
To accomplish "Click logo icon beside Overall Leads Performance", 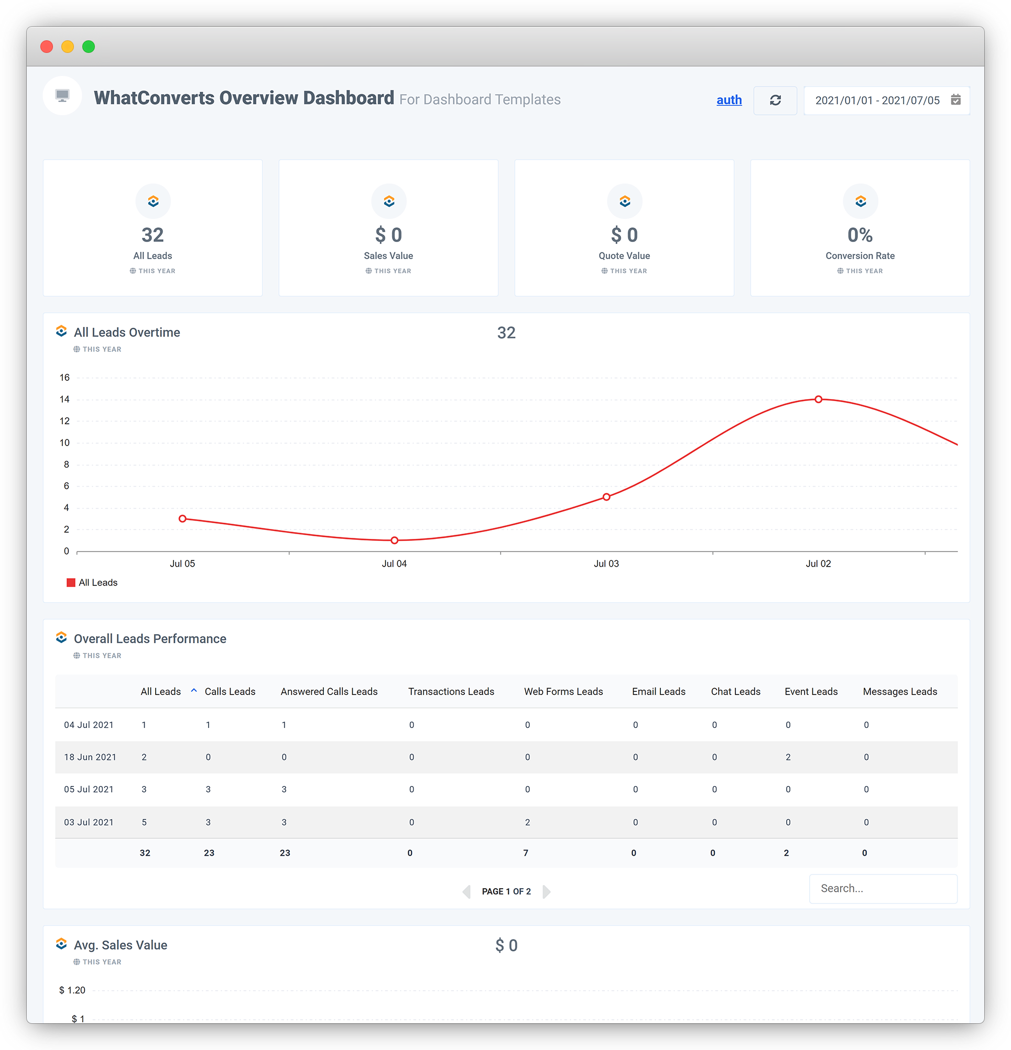I will click(x=62, y=638).
